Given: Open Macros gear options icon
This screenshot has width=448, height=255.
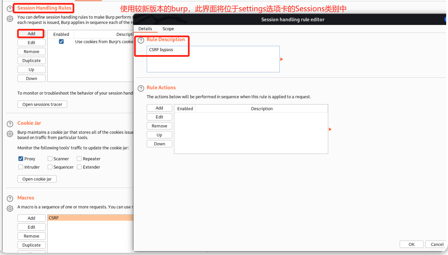Looking at the screenshot, I should 10,208.
